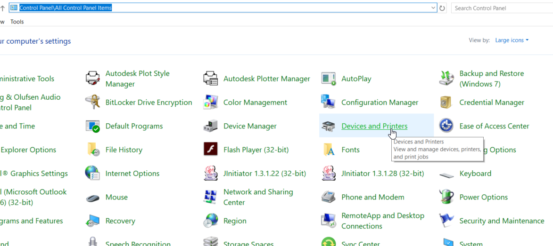Open the Power Options icon
553x246 pixels.
[x=446, y=197]
